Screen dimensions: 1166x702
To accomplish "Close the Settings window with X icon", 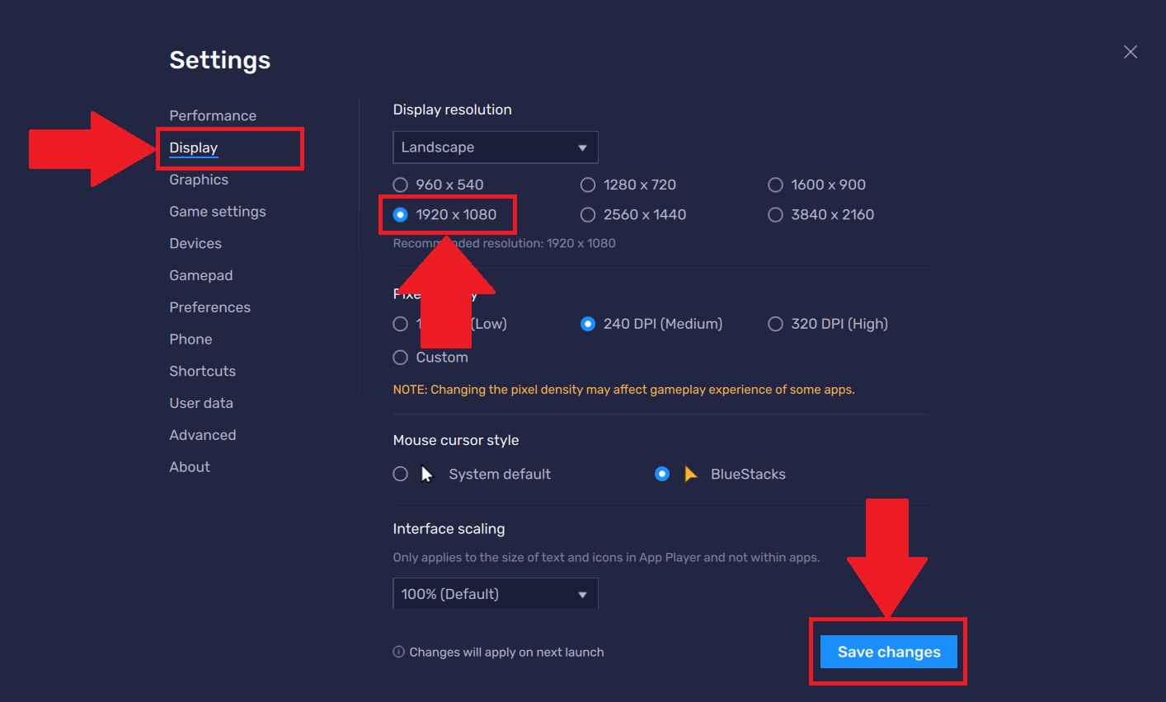I will tap(1131, 52).
